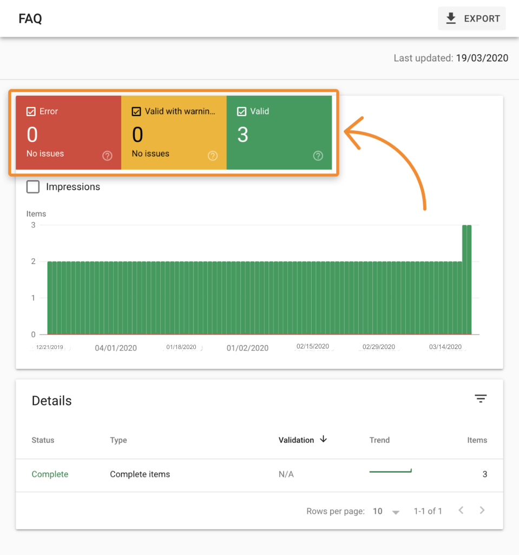Uncheck the checkbox on the Error card
The image size is (519, 555).
tap(32, 111)
